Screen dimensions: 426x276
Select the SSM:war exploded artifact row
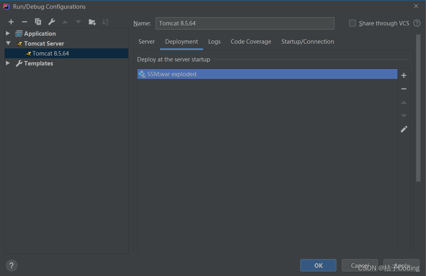[x=267, y=74]
